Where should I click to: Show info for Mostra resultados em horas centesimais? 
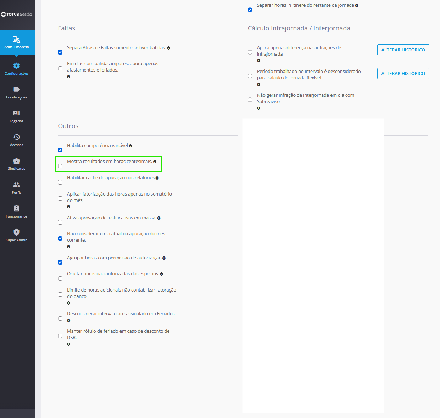[x=155, y=162]
